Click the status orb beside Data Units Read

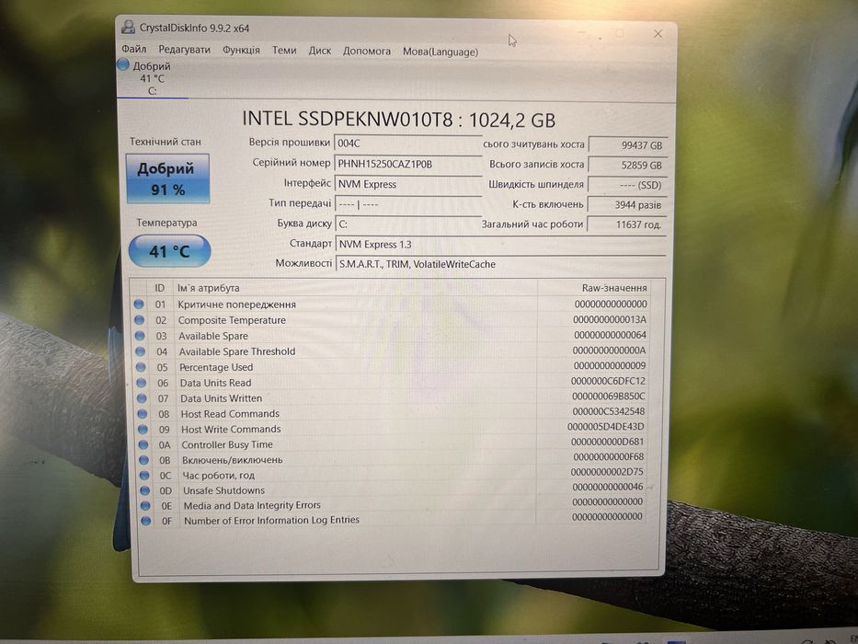point(142,383)
